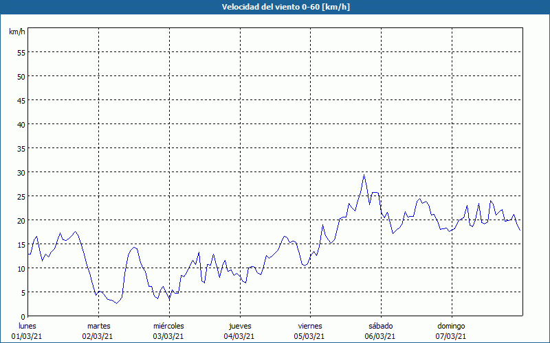Select the 0 value on the y-axis
Screen dimensions: 550x343
(x=23, y=317)
